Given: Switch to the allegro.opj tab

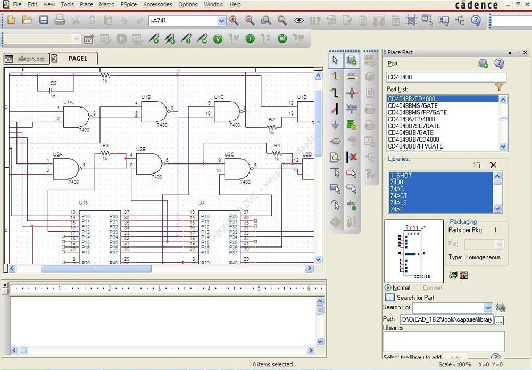Looking at the screenshot, I should point(27,59).
